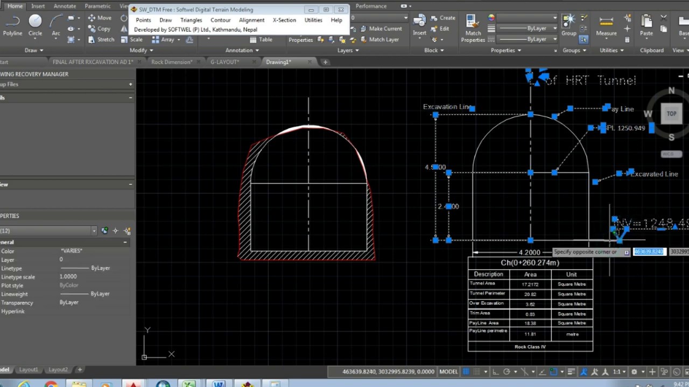Open Triangles menu in SW_DTM window

click(x=191, y=20)
